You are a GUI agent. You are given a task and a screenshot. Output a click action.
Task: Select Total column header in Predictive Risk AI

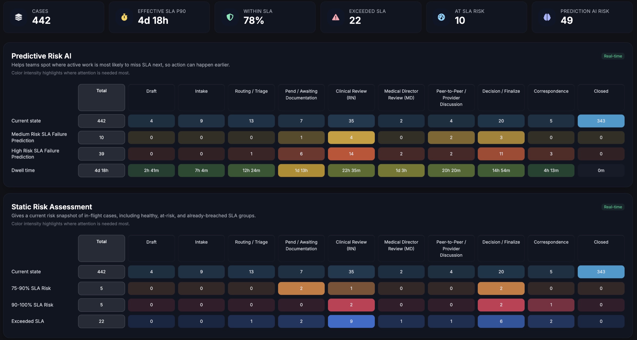(x=101, y=97)
